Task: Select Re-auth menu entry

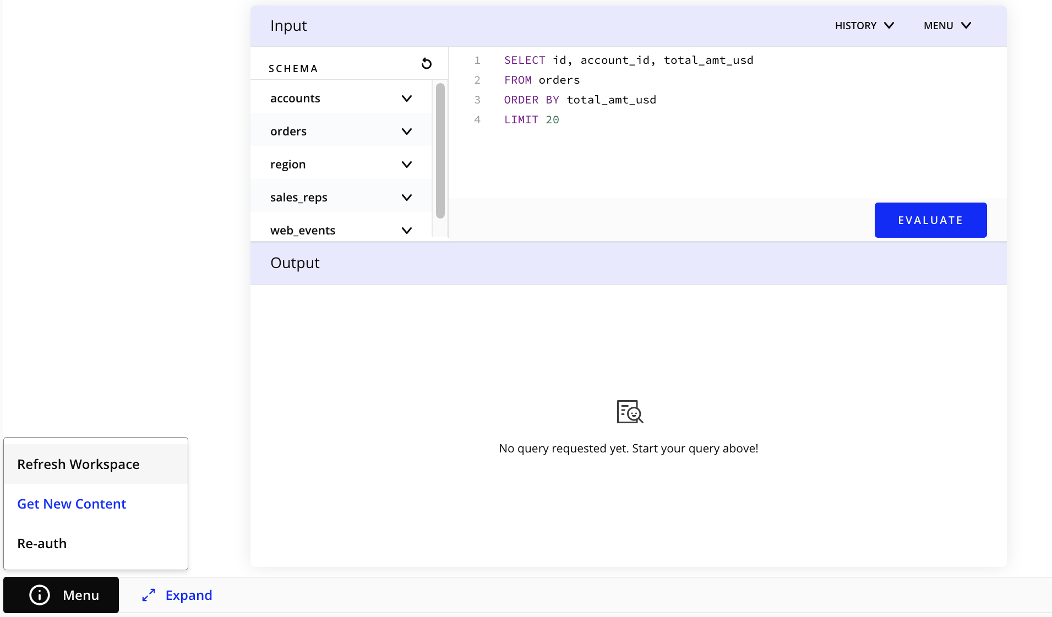Action: point(96,543)
